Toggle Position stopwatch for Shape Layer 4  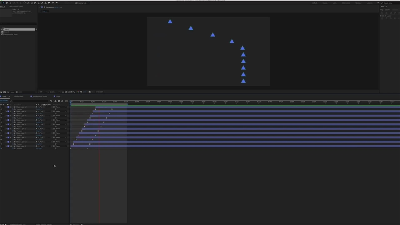tap(13, 148)
